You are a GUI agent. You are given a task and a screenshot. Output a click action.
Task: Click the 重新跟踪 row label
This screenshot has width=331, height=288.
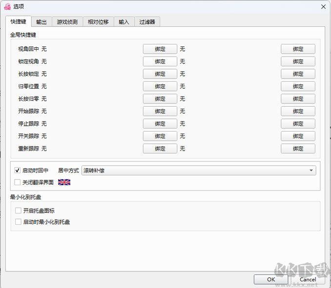[28, 149]
